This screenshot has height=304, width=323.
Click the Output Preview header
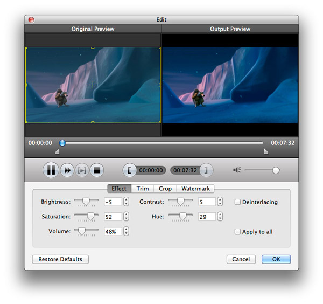click(230, 29)
